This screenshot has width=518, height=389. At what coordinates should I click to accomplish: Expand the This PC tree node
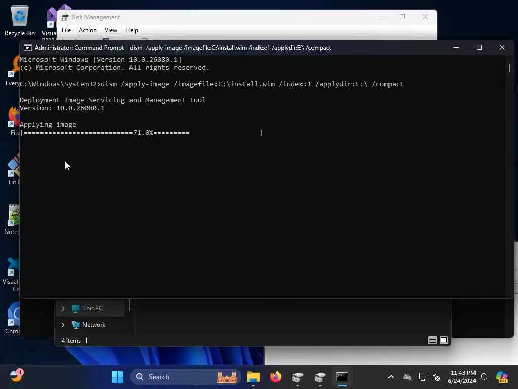[x=63, y=308]
